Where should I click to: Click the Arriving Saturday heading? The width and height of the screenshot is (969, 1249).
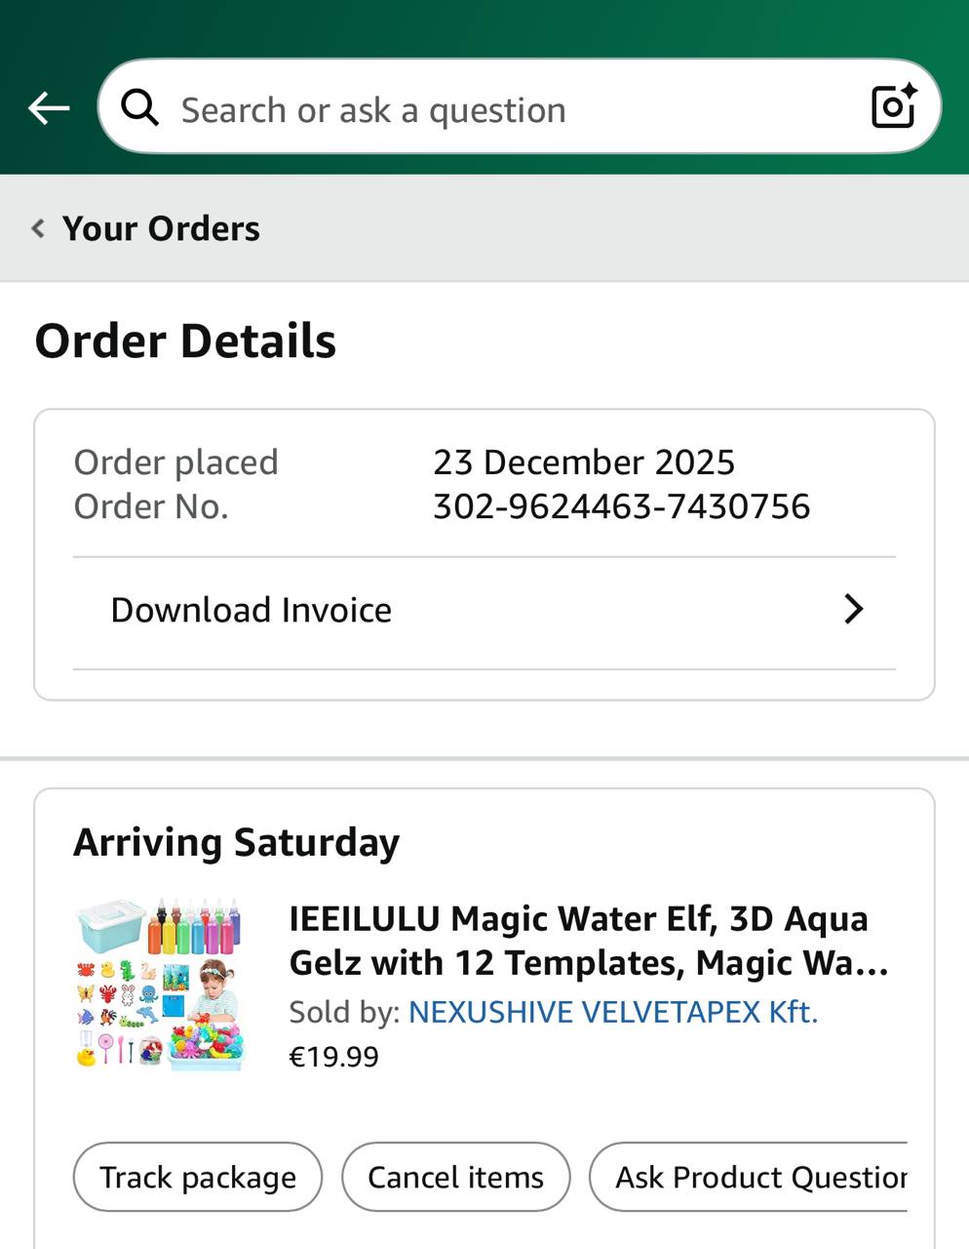point(237,842)
